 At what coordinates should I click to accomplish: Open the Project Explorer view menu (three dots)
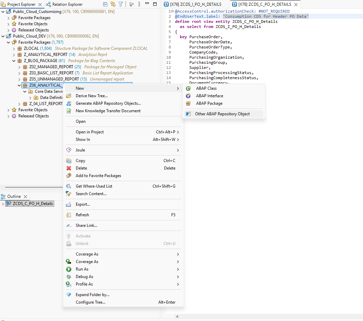point(139,4)
